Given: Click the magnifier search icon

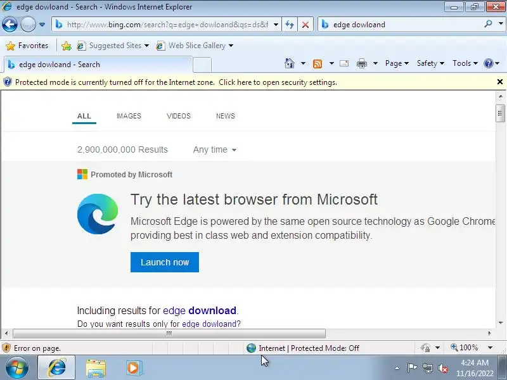Looking at the screenshot, I should pos(488,24).
